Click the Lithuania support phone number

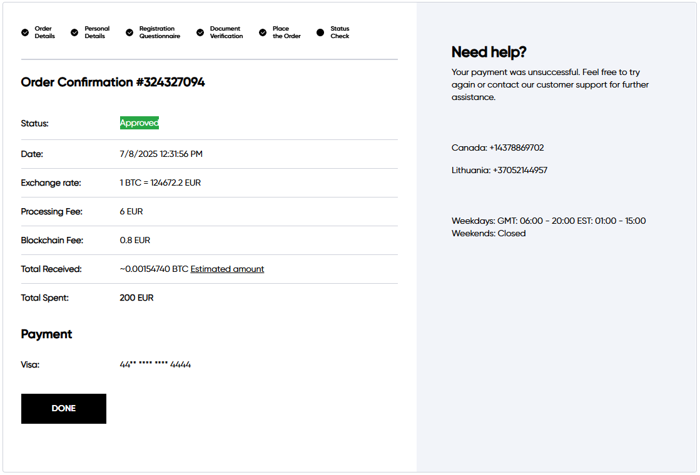tap(519, 170)
